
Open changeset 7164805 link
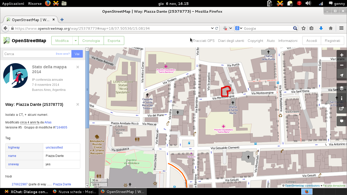tap(61, 127)
